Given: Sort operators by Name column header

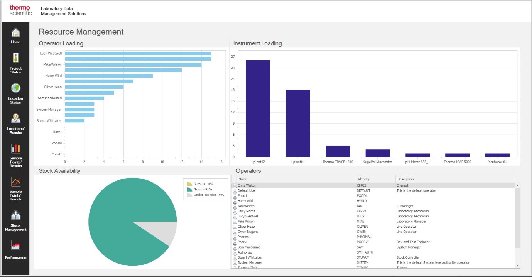Looking at the screenshot, I should tap(296, 179).
